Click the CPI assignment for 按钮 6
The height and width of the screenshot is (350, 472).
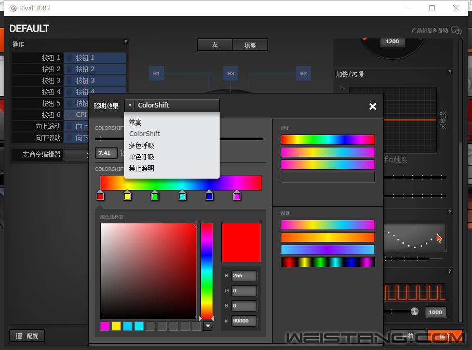pos(76,115)
